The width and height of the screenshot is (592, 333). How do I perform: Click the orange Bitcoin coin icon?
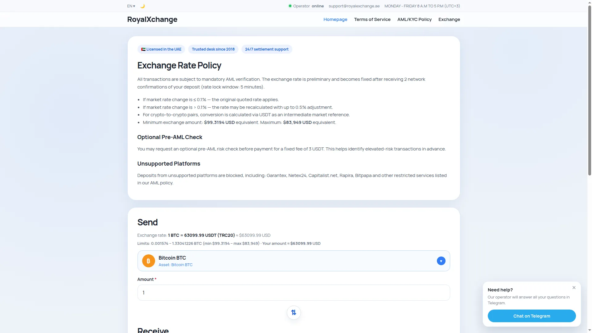(x=148, y=261)
